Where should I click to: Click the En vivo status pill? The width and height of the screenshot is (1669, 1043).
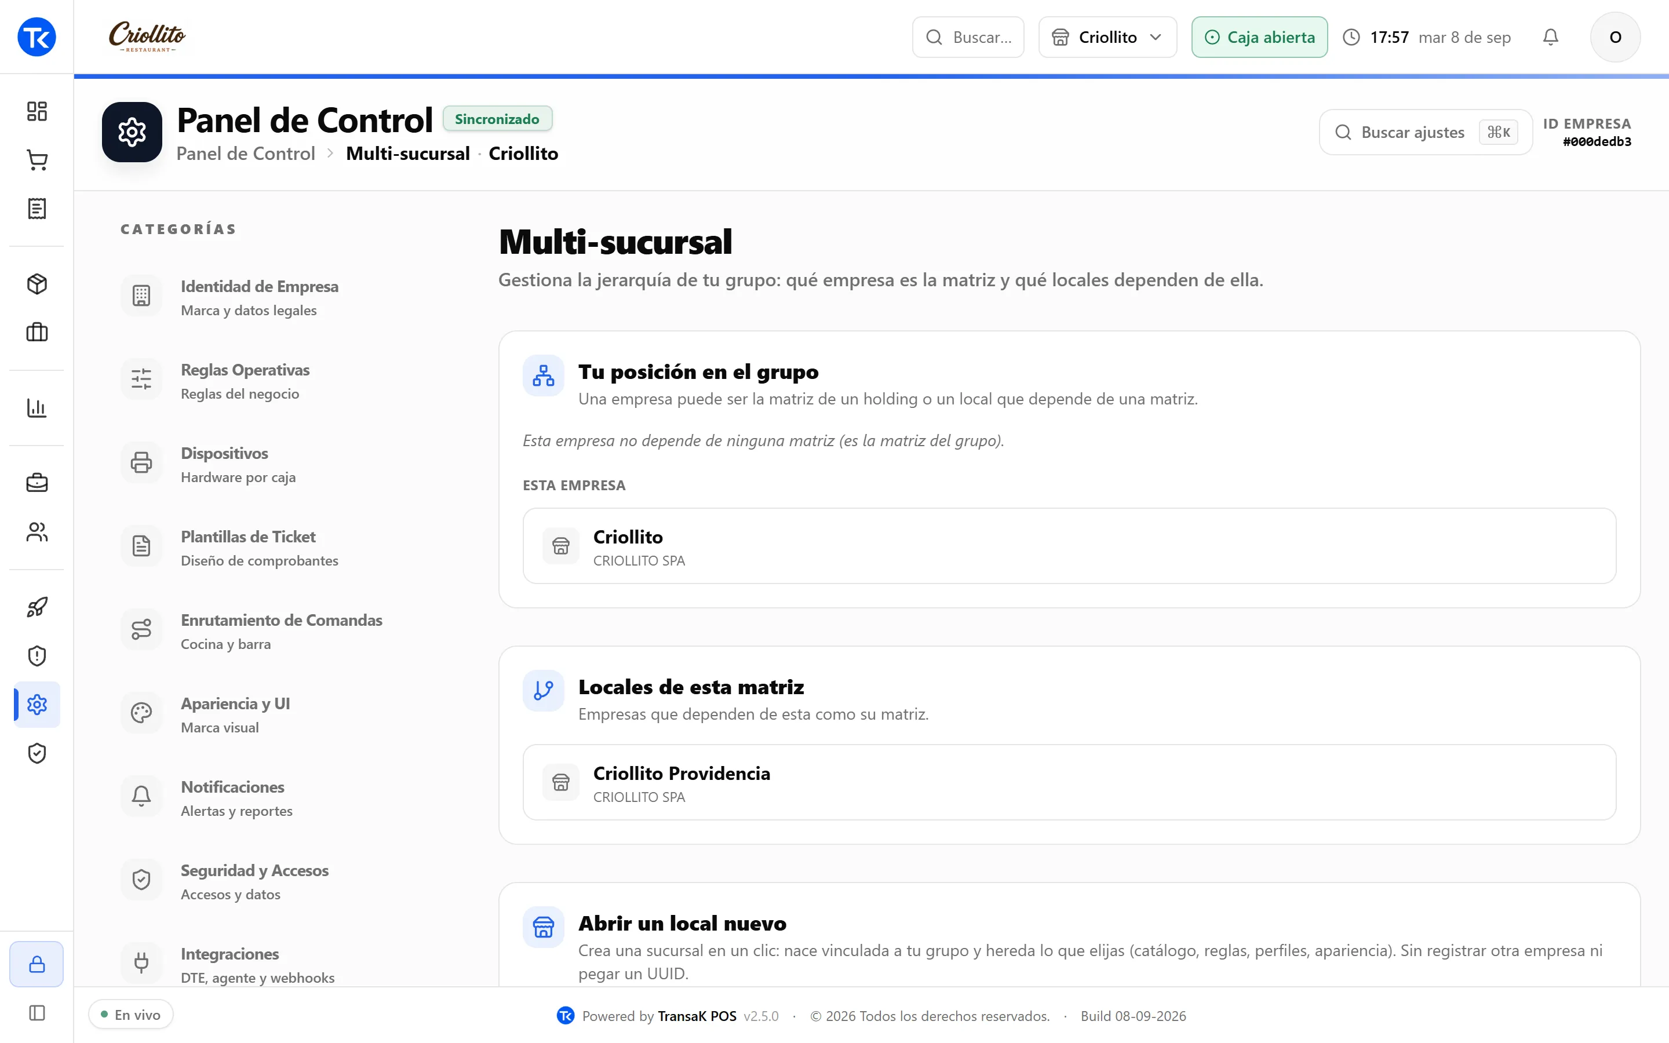130,1014
